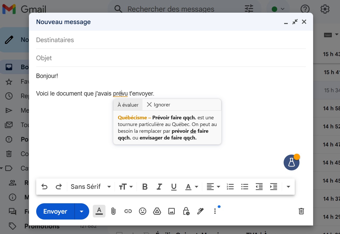Close the Nouveau message window
This screenshot has height=234, width=340.
[x=304, y=22]
